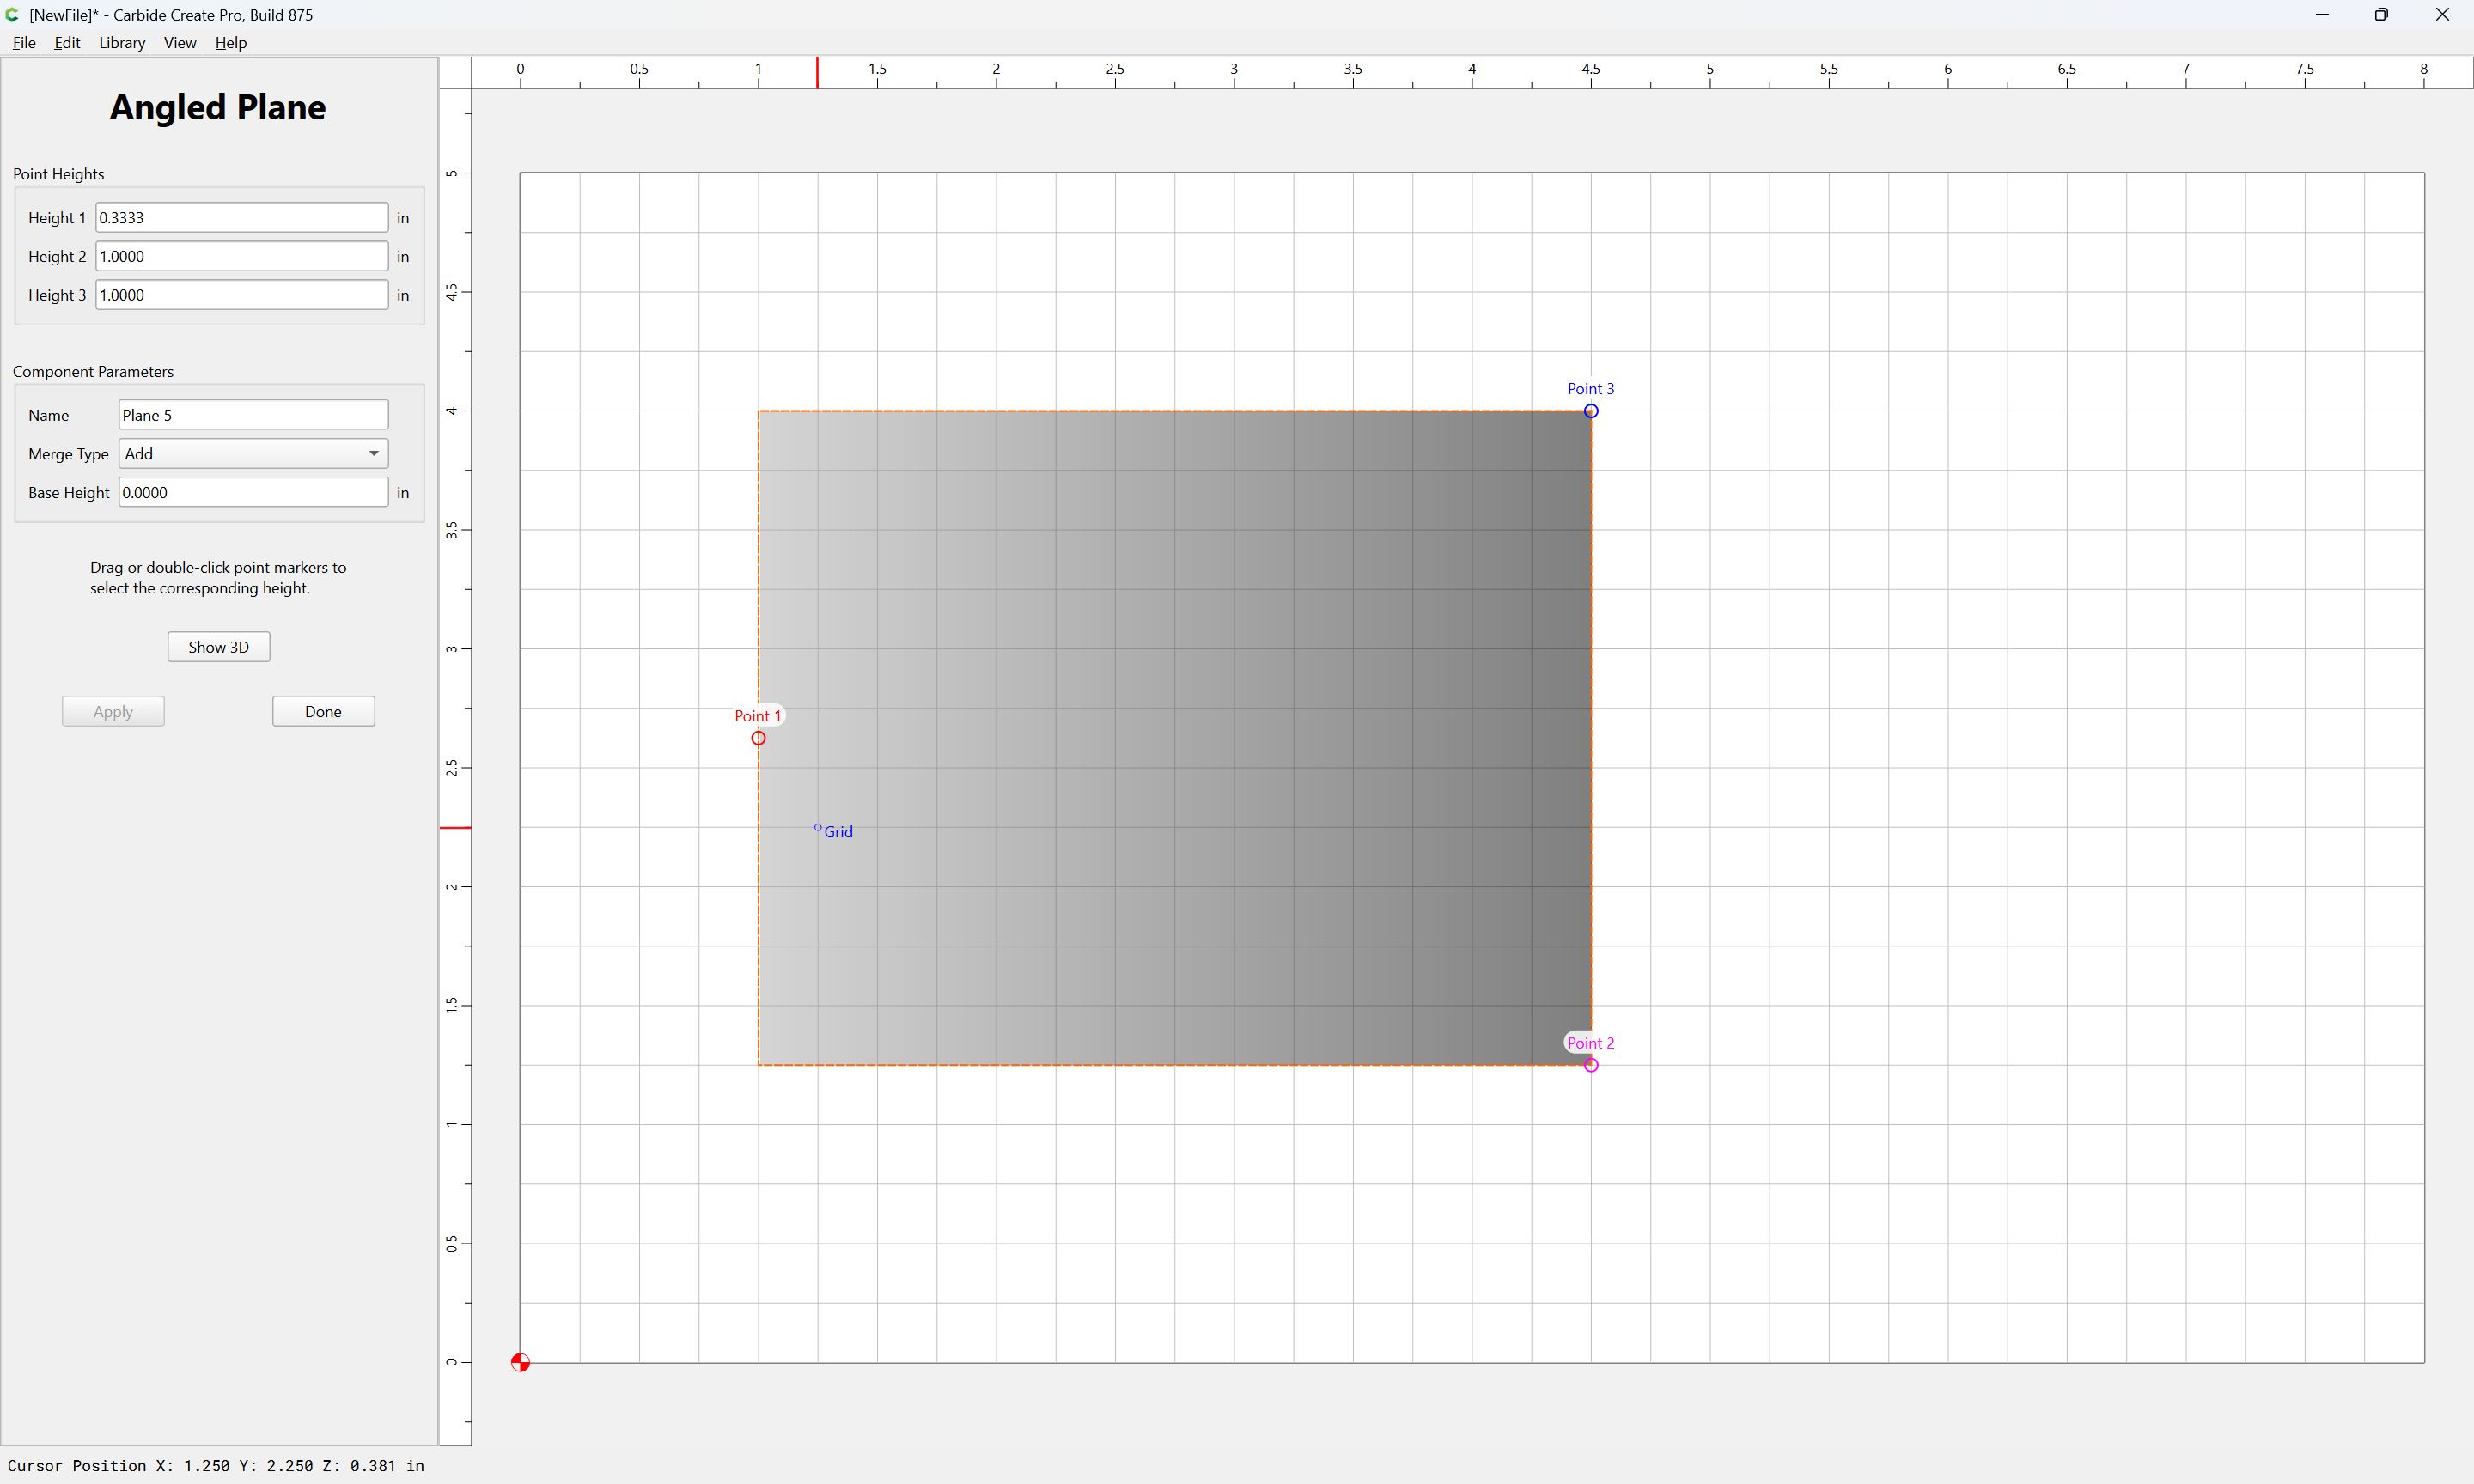The height and width of the screenshot is (1484, 2474).
Task: Open the Merge Type dropdown
Action: (x=253, y=454)
